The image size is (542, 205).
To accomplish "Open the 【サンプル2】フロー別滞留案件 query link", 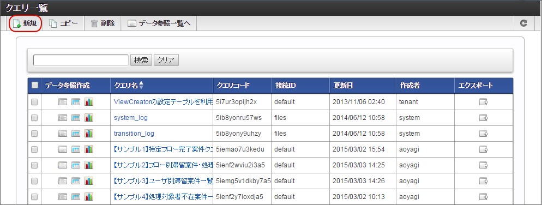I will click(x=163, y=165).
